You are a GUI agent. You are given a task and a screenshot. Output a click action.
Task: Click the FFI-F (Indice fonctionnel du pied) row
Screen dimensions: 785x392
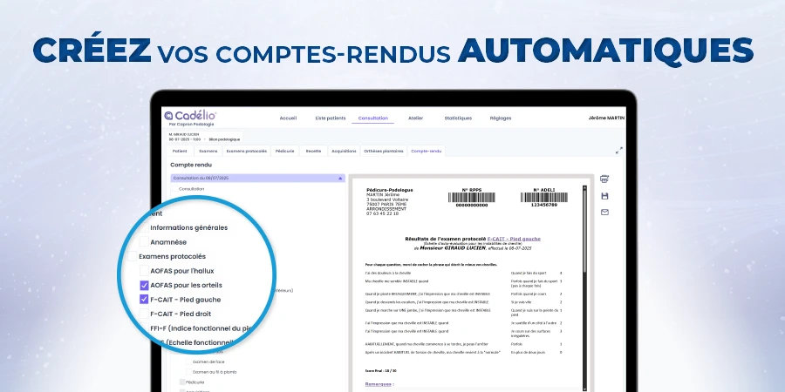click(x=201, y=328)
